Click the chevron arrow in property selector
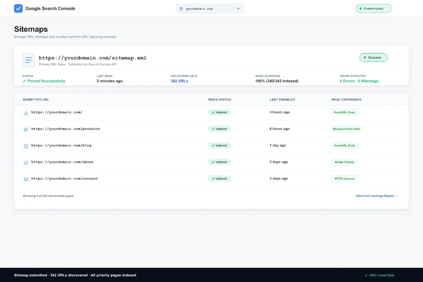Image resolution: width=423 pixels, height=282 pixels. pos(238,9)
